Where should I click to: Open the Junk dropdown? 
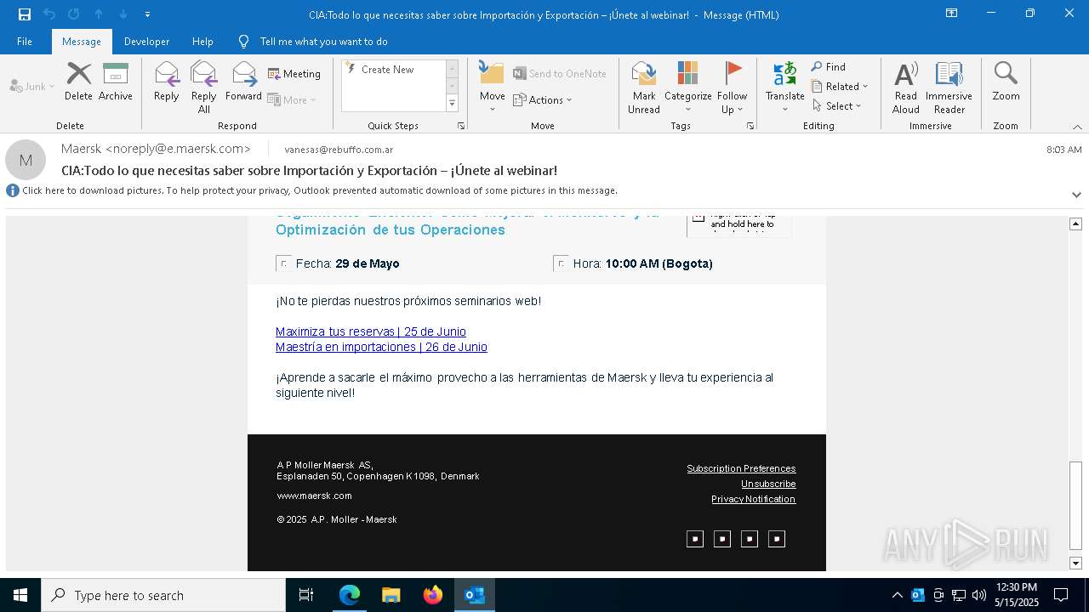click(32, 86)
